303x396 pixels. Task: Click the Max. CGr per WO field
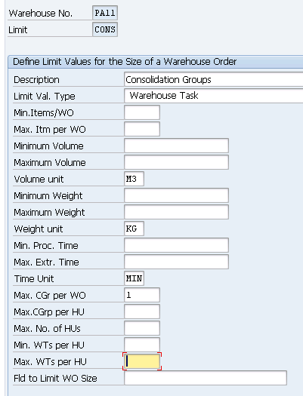point(142,295)
